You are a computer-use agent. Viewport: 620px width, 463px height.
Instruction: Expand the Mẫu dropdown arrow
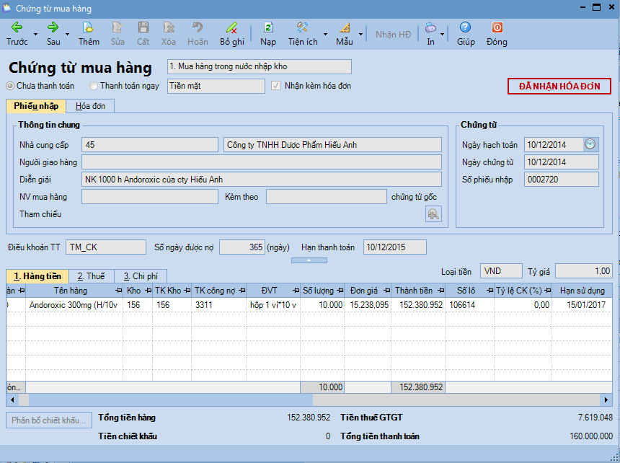360,35
